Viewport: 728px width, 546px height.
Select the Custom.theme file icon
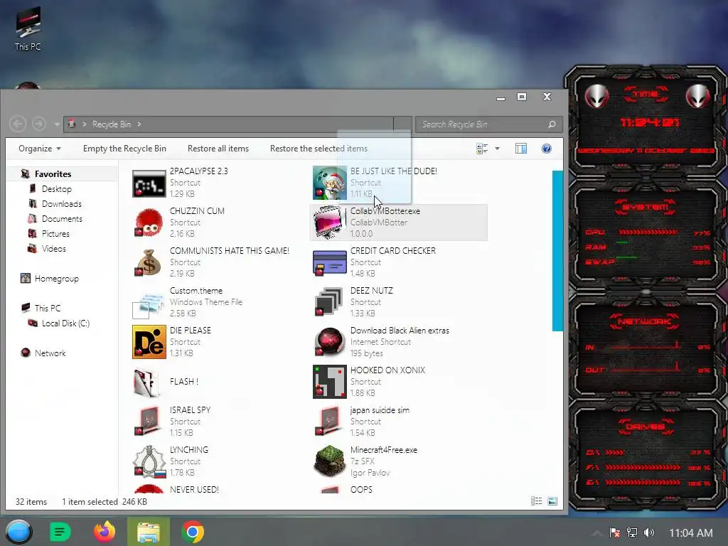149,303
